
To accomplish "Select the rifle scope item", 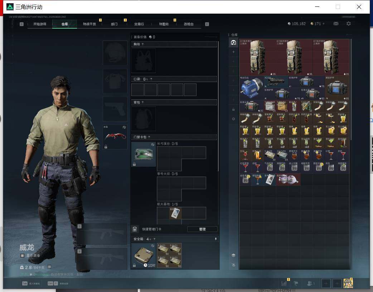I will 276,82.
